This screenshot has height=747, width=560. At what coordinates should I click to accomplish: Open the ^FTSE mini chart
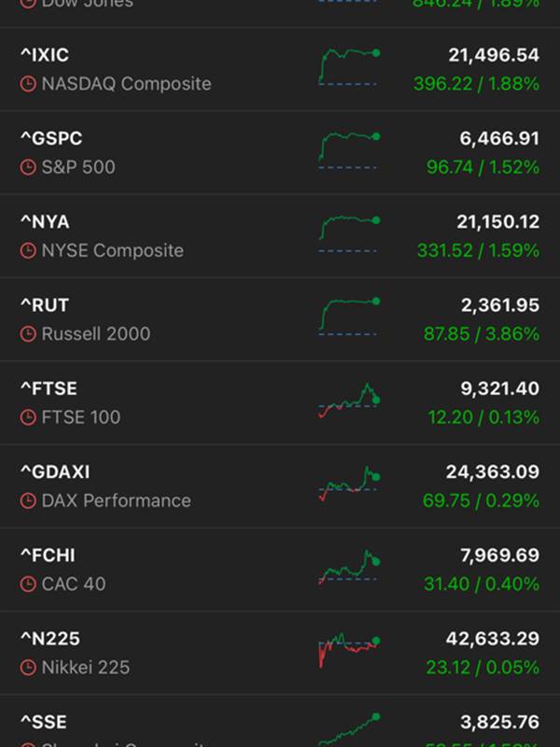click(x=349, y=401)
